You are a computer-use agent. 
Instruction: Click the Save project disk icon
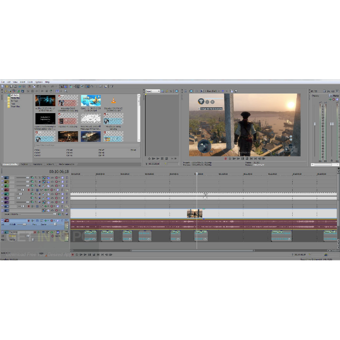click(11, 86)
